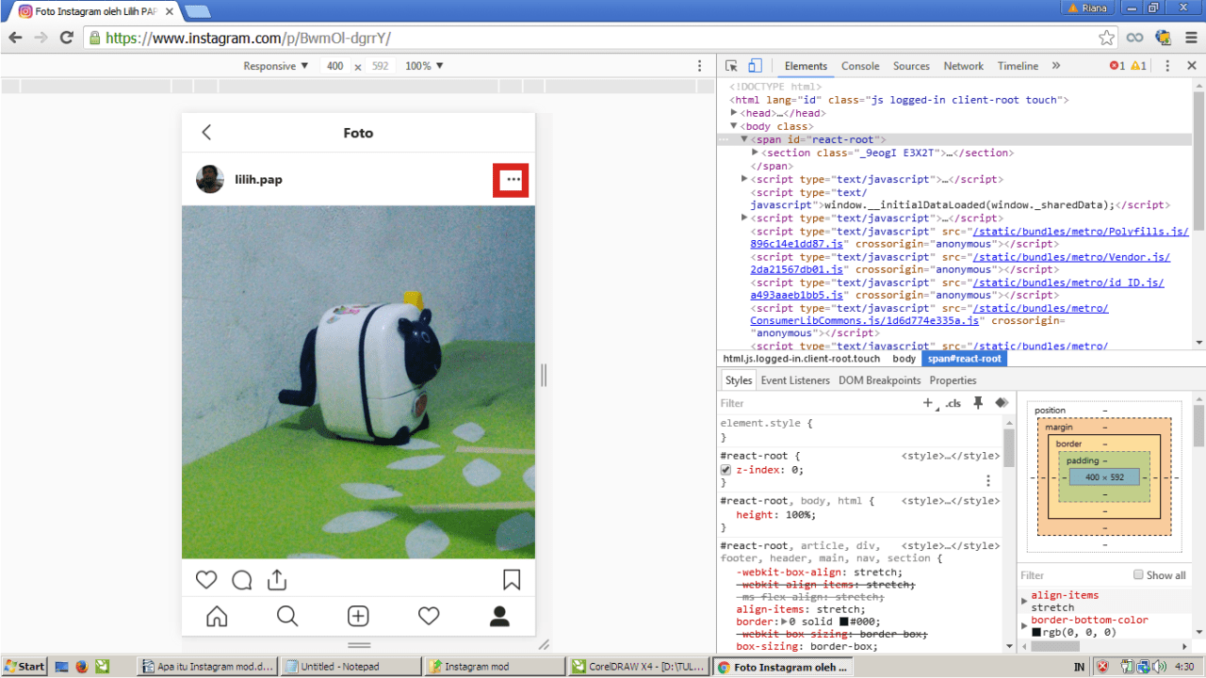Uncheck the z-index style property checkbox
The image size is (1206, 678).
coord(725,469)
